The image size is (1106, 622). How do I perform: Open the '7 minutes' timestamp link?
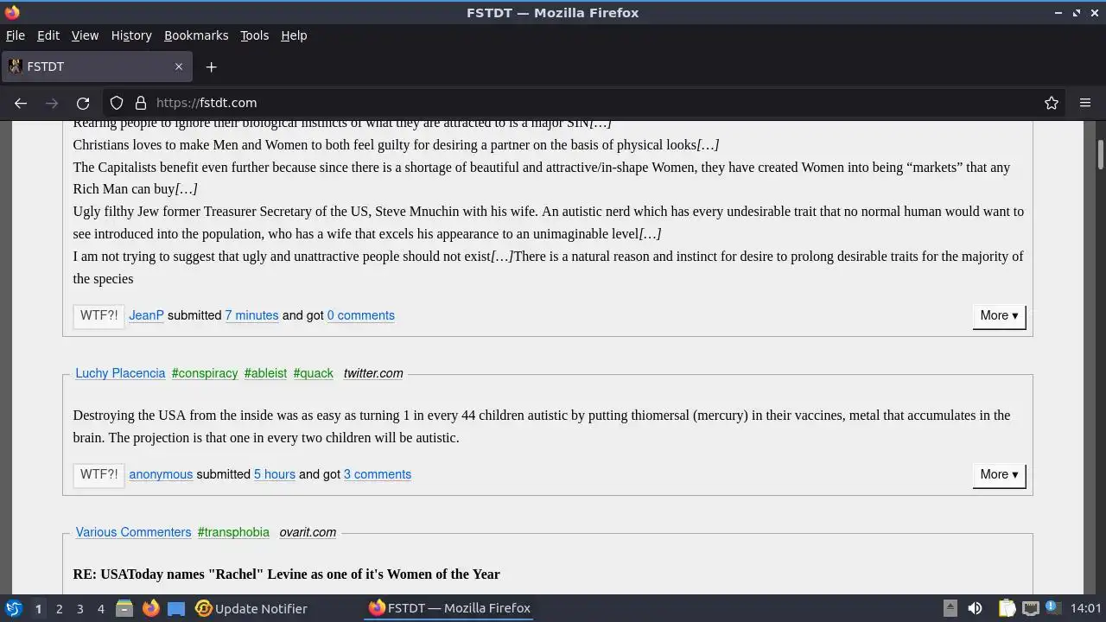click(x=251, y=315)
